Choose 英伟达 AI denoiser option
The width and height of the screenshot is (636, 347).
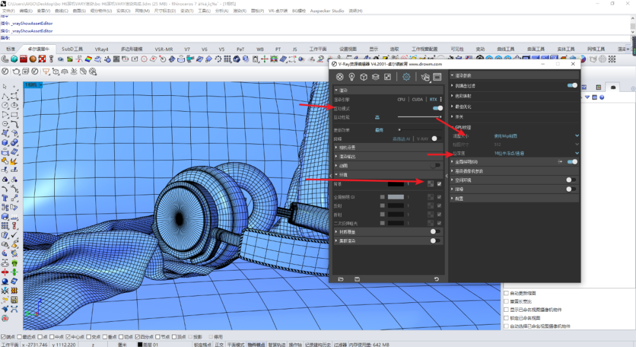(x=401, y=139)
